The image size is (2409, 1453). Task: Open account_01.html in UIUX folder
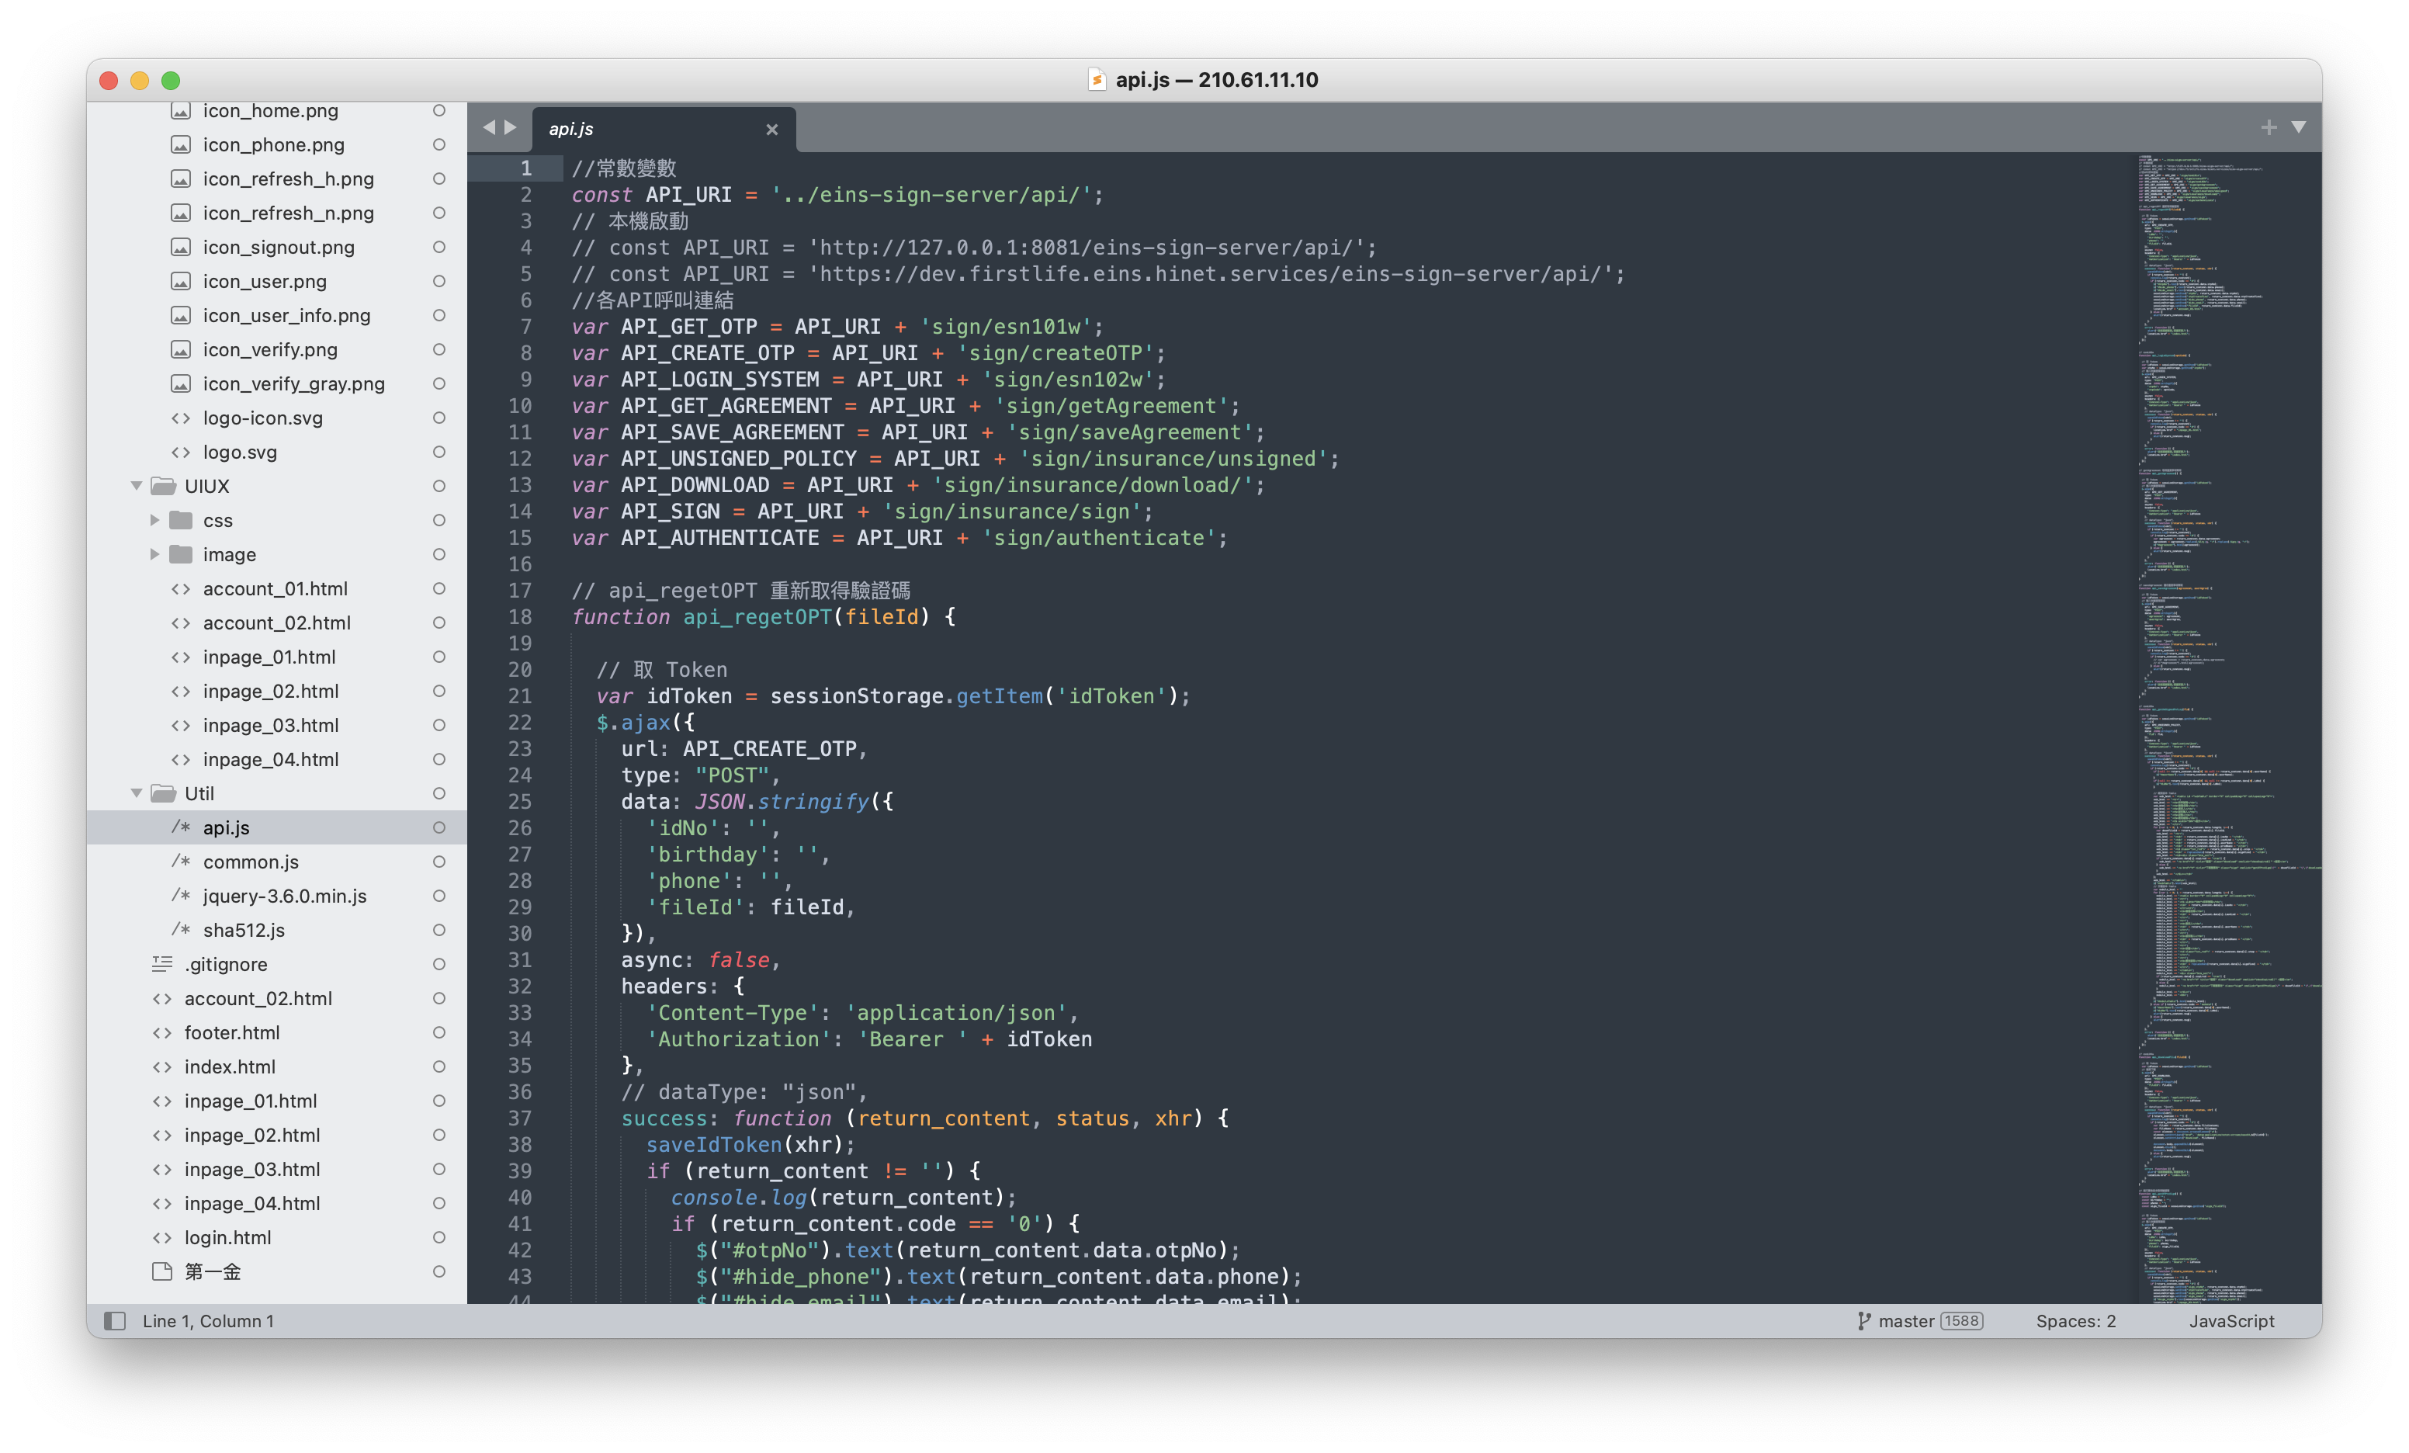pyautogui.click(x=275, y=588)
